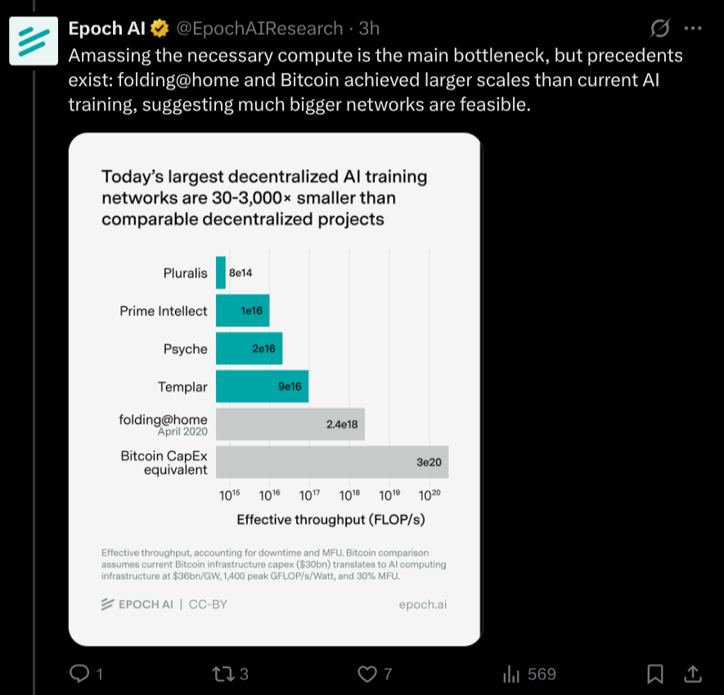Click the epoch.ai text in chart footer
Screen dimensions: 724x695
(423, 604)
